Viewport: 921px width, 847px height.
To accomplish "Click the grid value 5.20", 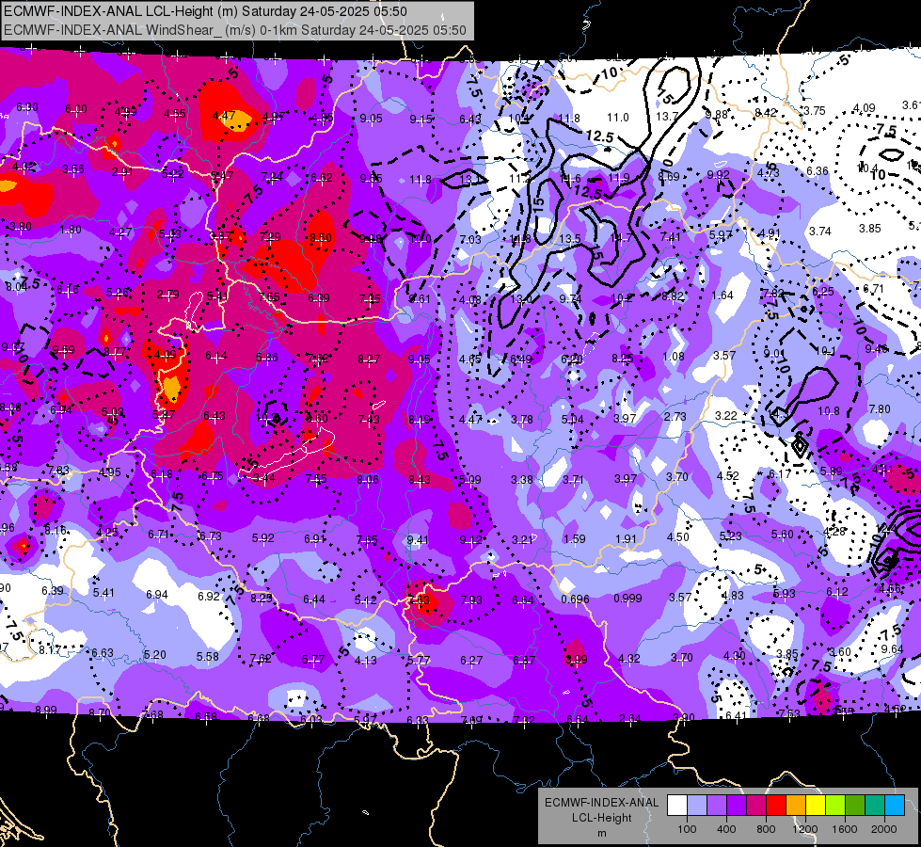I will pyautogui.click(x=154, y=655).
